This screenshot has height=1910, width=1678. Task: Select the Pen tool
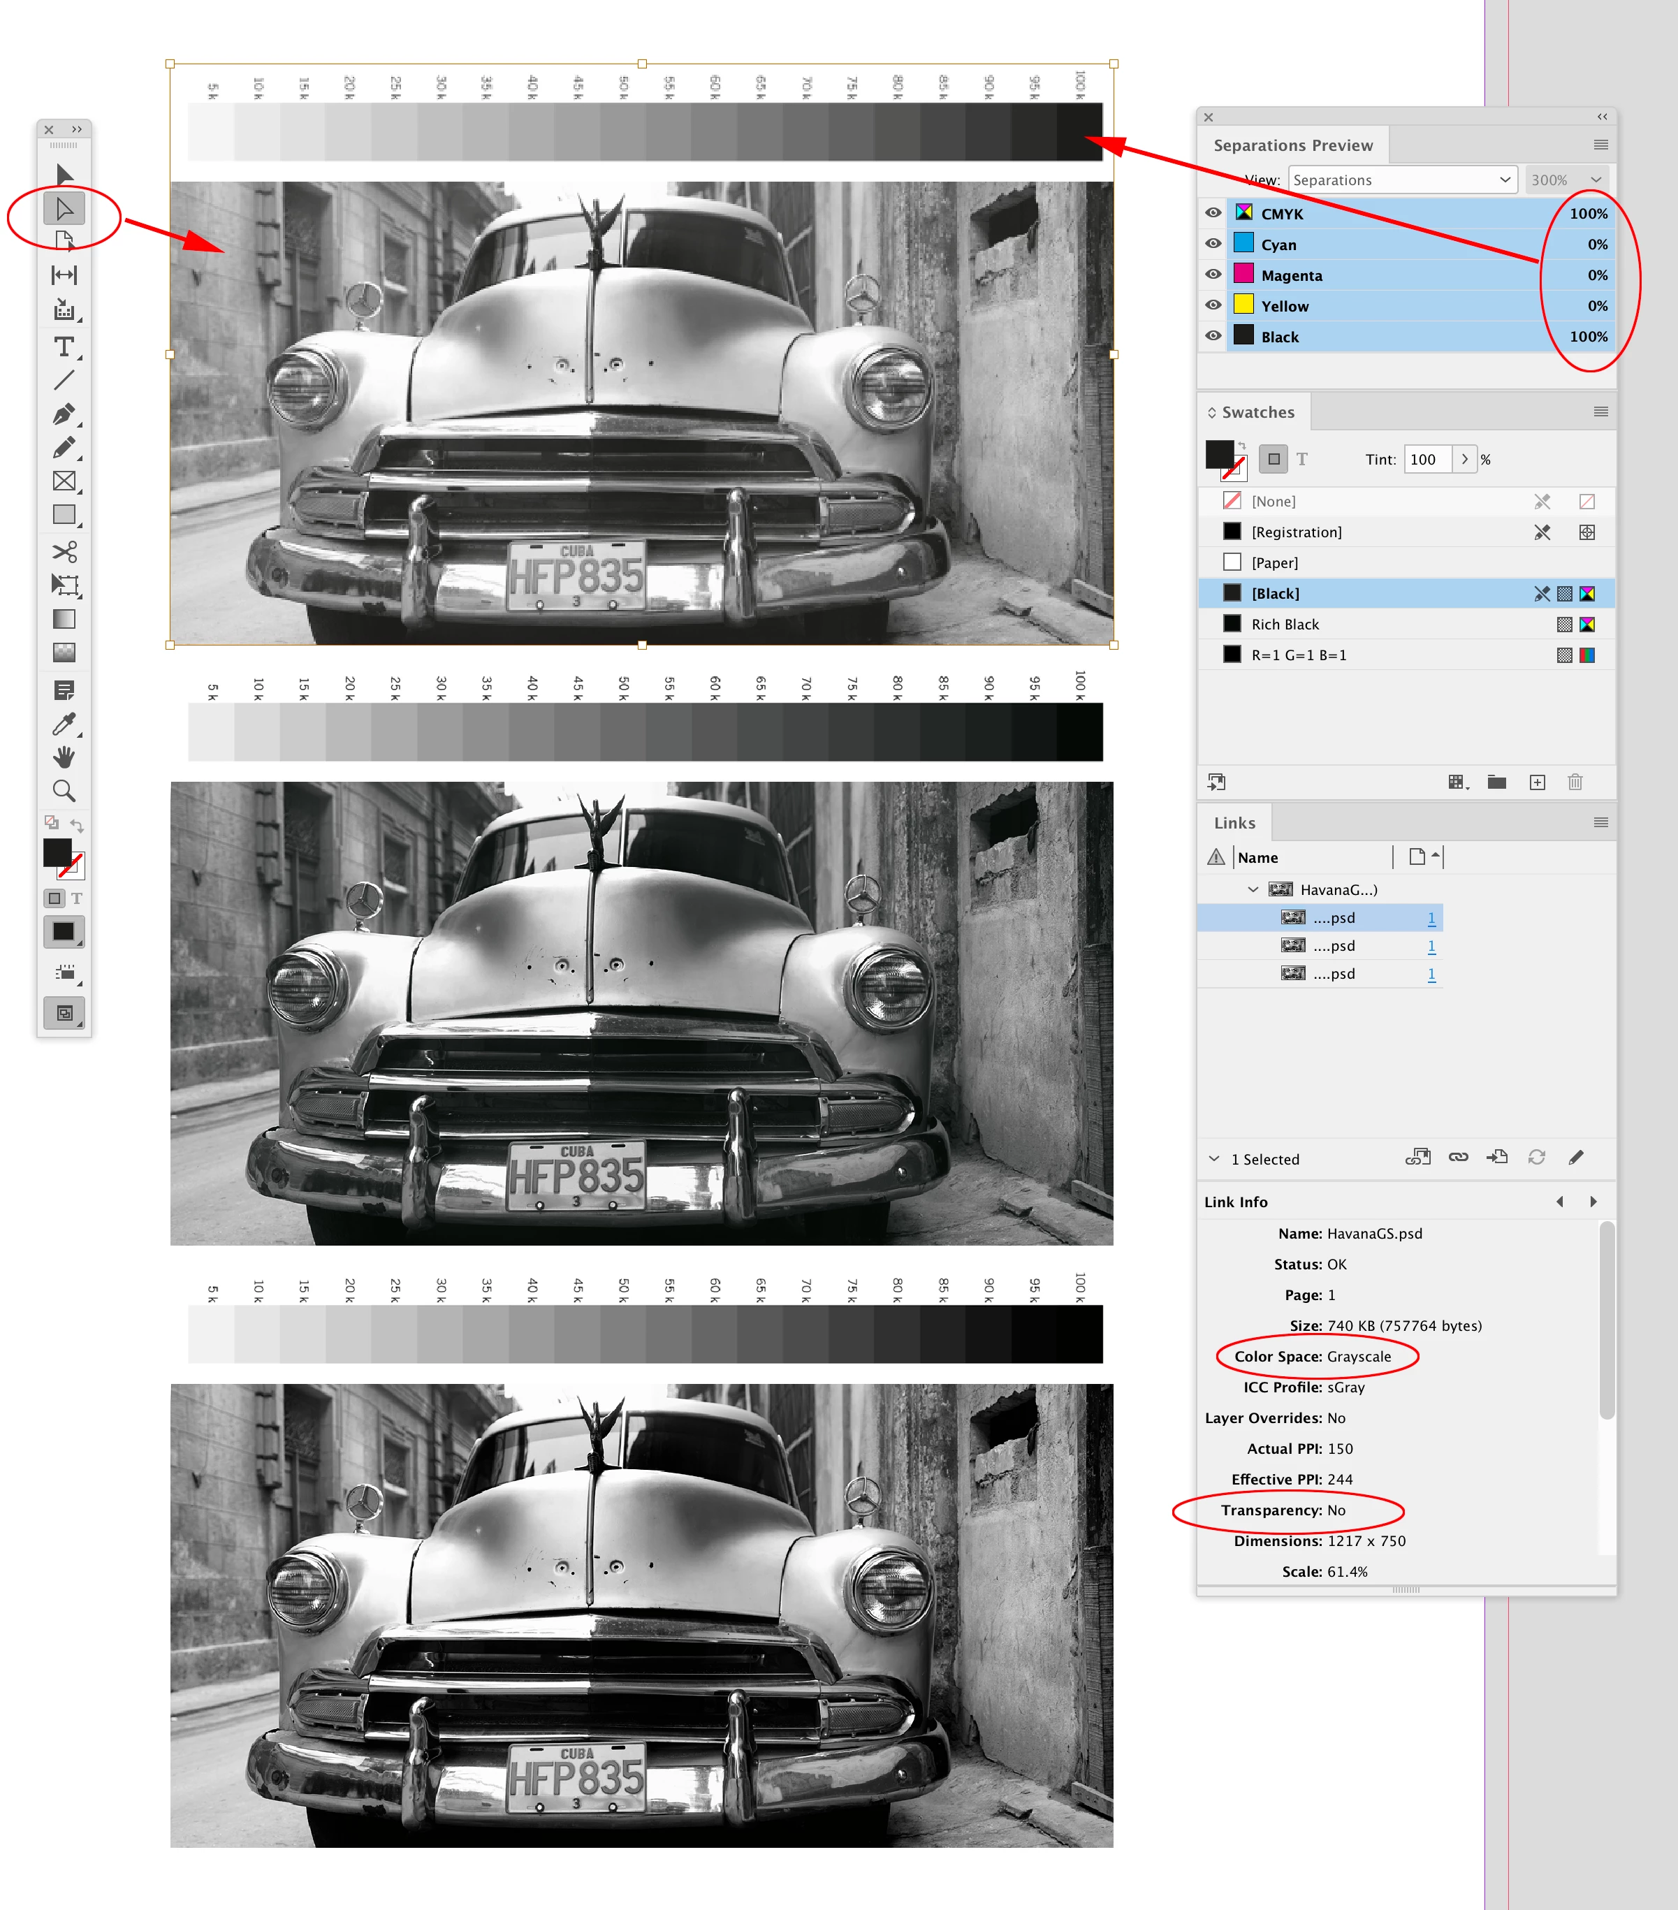pyautogui.click(x=64, y=414)
